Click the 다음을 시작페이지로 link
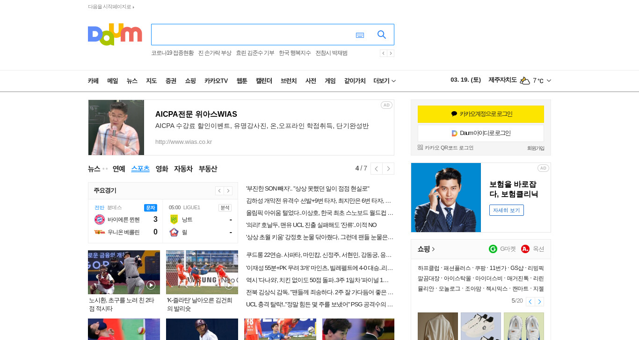This screenshot has height=340, width=639. tap(109, 7)
